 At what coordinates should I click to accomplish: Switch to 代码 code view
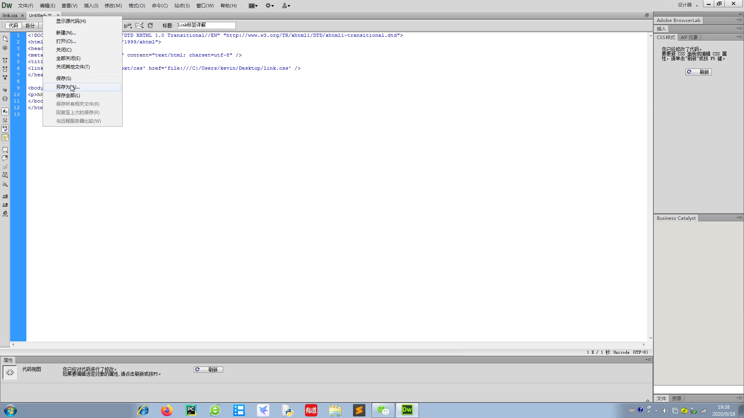pyautogui.click(x=14, y=26)
